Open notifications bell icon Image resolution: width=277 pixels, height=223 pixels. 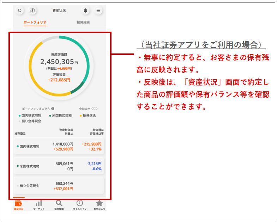pos(85,11)
